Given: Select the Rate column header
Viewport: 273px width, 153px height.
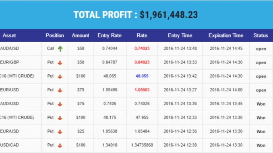Looking at the screenshot, I should (142, 36).
